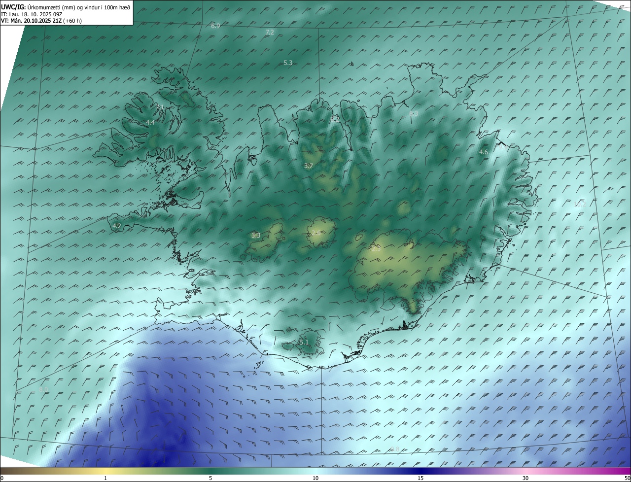Click the 5.3 value north of Iceland
Viewport: 631px width, 482px height.
click(x=288, y=63)
